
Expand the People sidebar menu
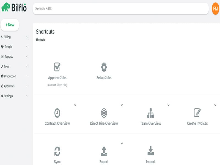coord(14,47)
